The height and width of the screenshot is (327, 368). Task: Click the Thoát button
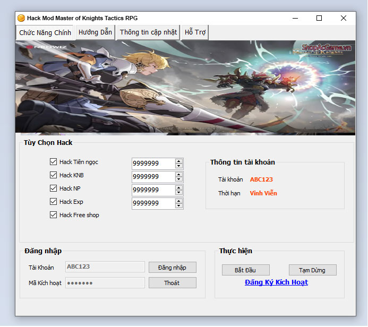[x=173, y=283]
